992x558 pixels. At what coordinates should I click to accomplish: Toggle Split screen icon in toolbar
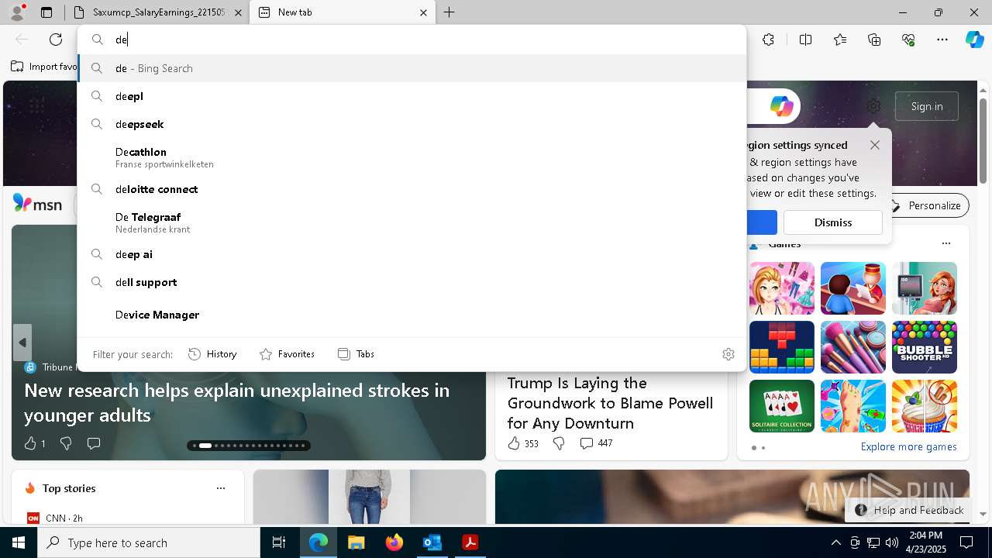(805, 40)
